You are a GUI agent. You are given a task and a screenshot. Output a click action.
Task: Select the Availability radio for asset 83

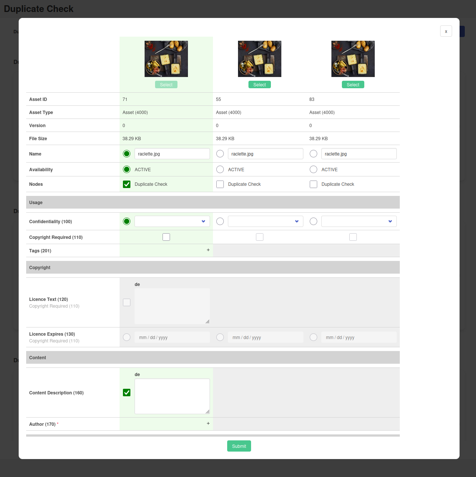click(313, 169)
